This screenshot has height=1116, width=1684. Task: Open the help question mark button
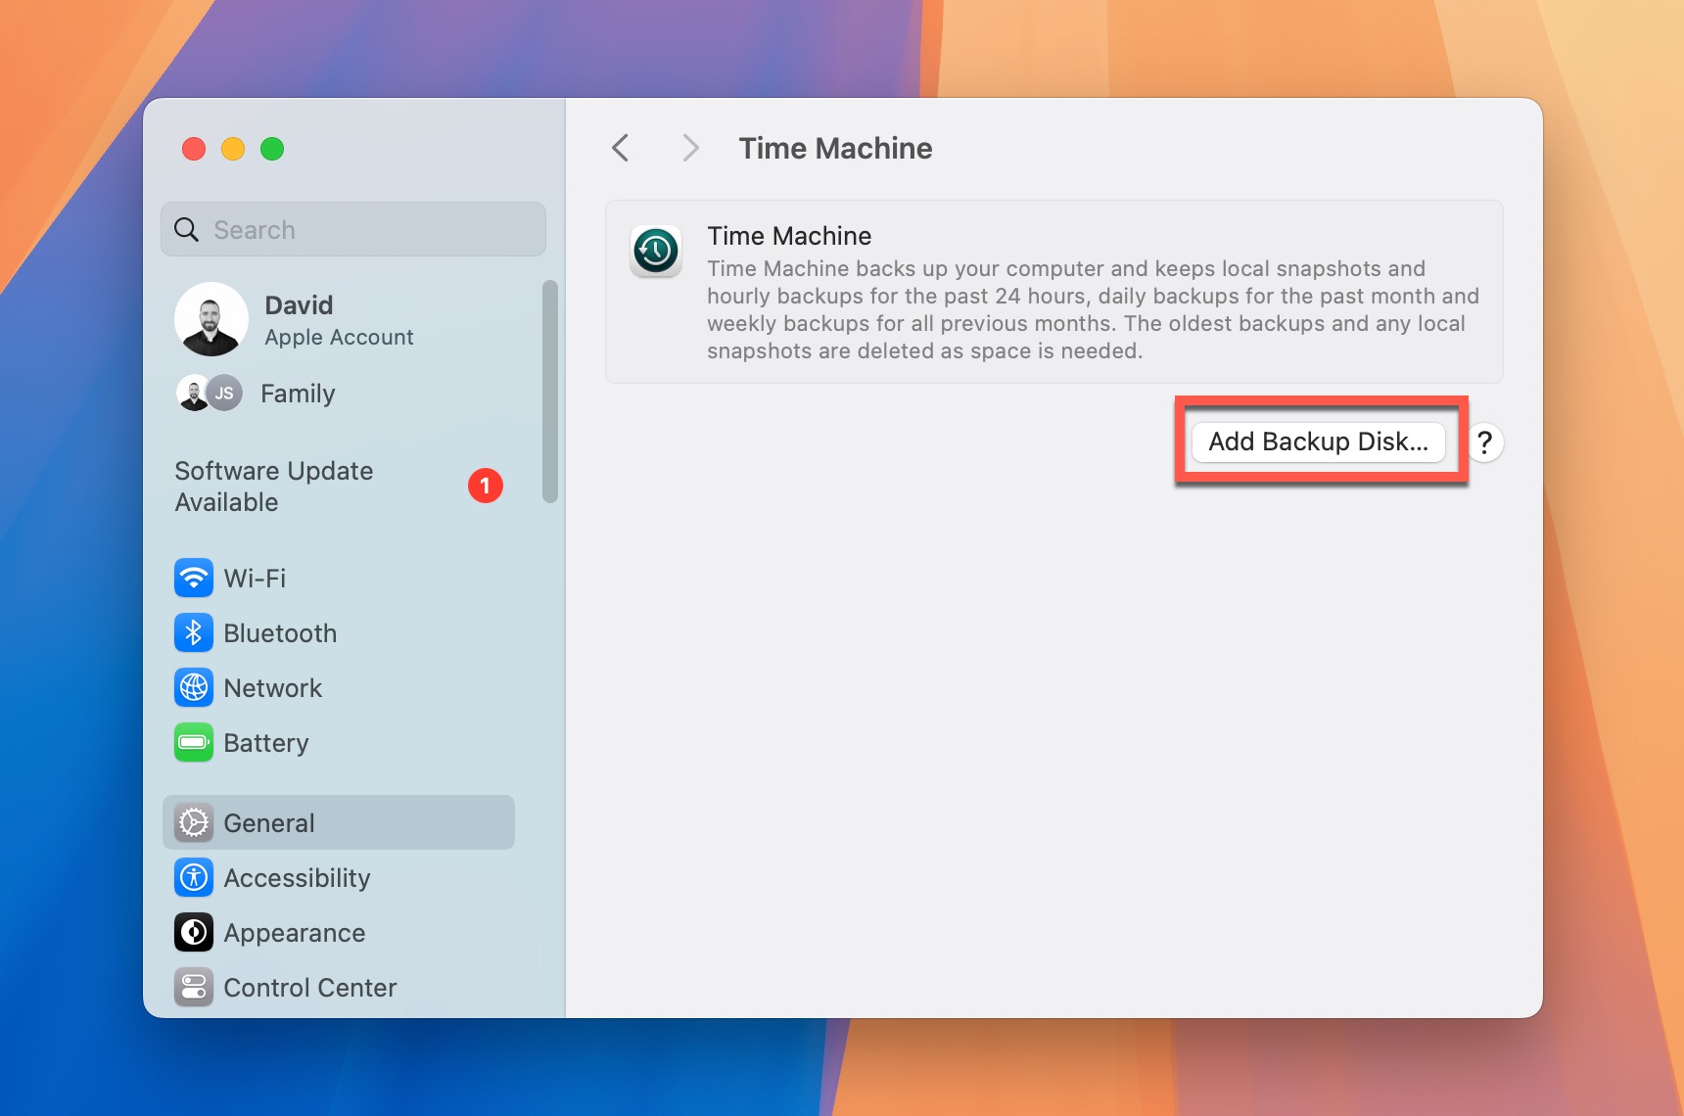pyautogui.click(x=1484, y=442)
